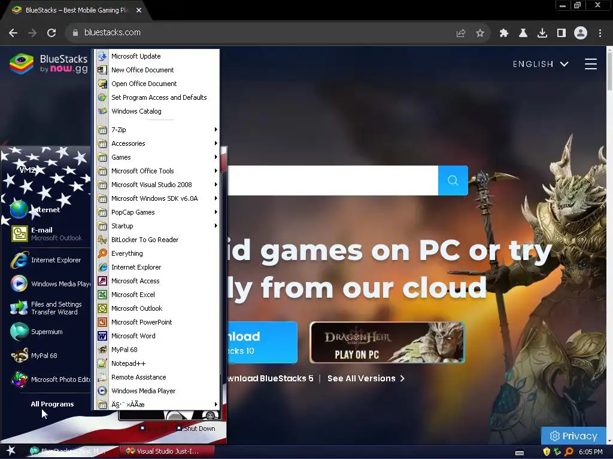Launch BitLocker To Go Reader
The height and width of the screenshot is (459, 613).
coord(157,240)
